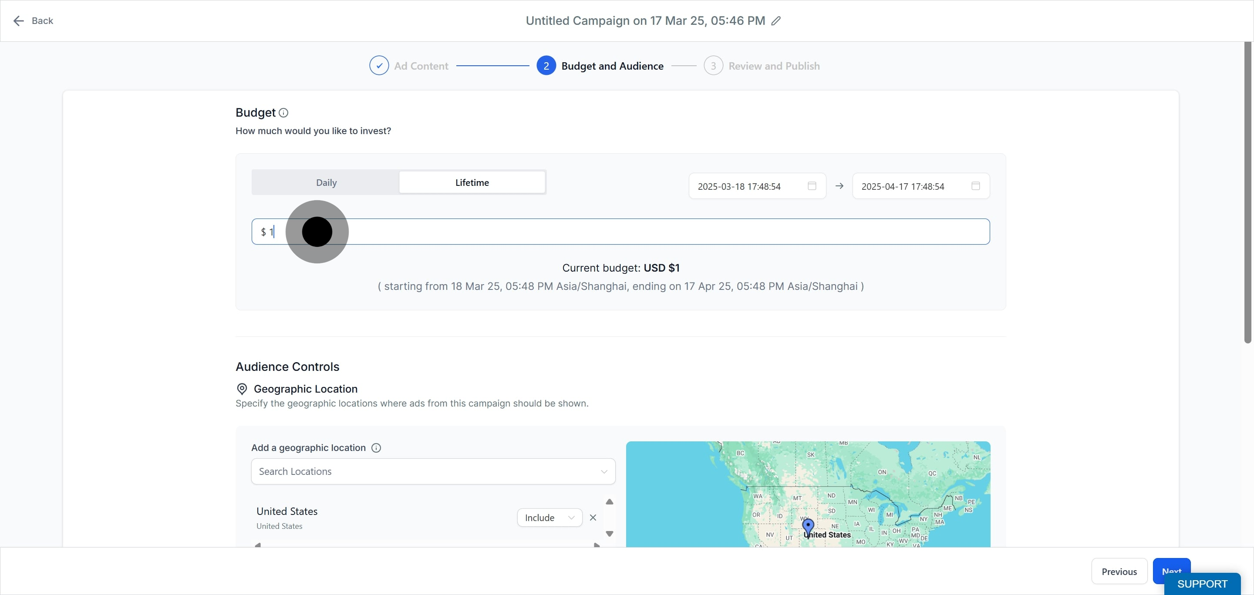Open start date calendar icon
Image resolution: width=1254 pixels, height=595 pixels.
(812, 186)
